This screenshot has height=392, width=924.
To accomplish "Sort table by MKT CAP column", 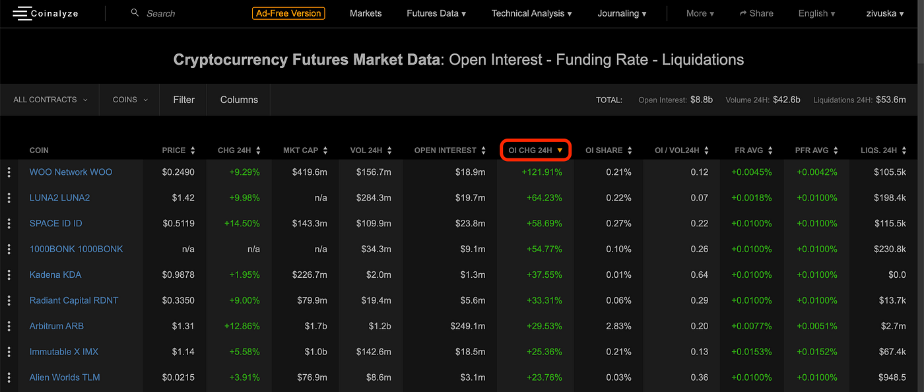I will (x=306, y=150).
